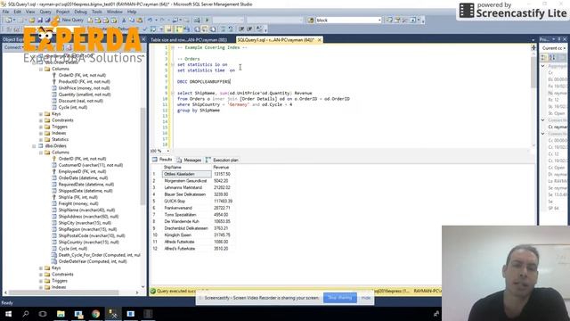Select ShipName column in the tree
This screenshot has height=321, width=570.
pyautogui.click(x=86, y=210)
